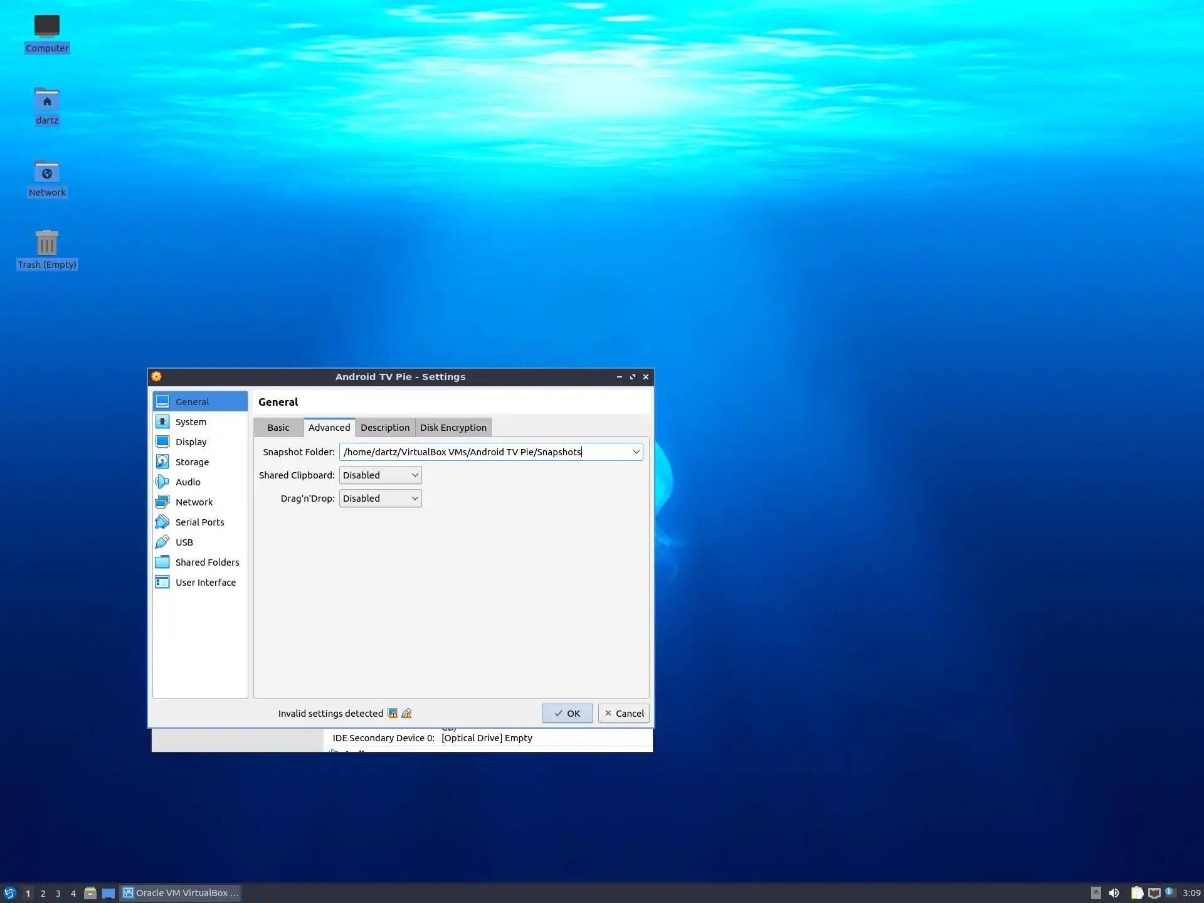Go to the Audio settings page
Viewport: 1204px width, 903px height.
pos(187,482)
